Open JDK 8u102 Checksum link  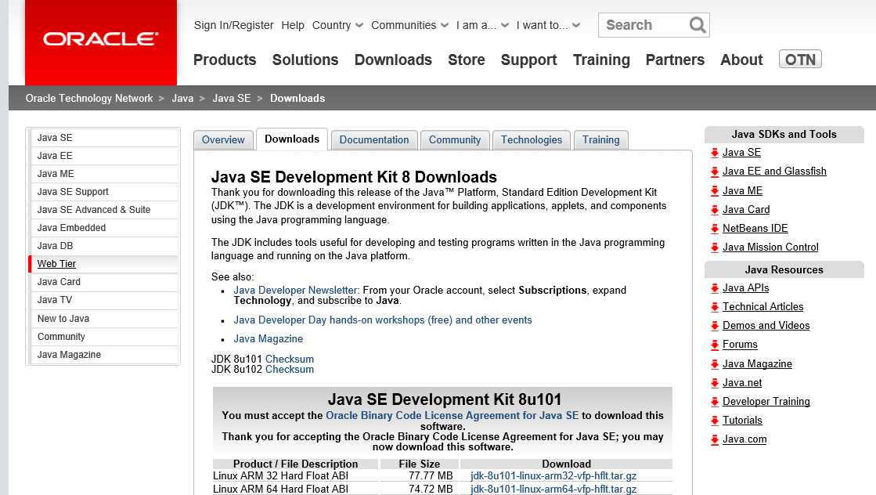290,370
